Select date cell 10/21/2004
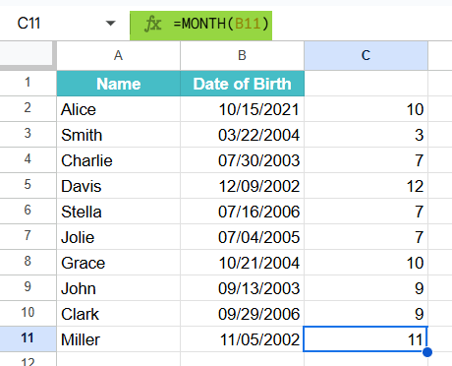 coord(242,263)
